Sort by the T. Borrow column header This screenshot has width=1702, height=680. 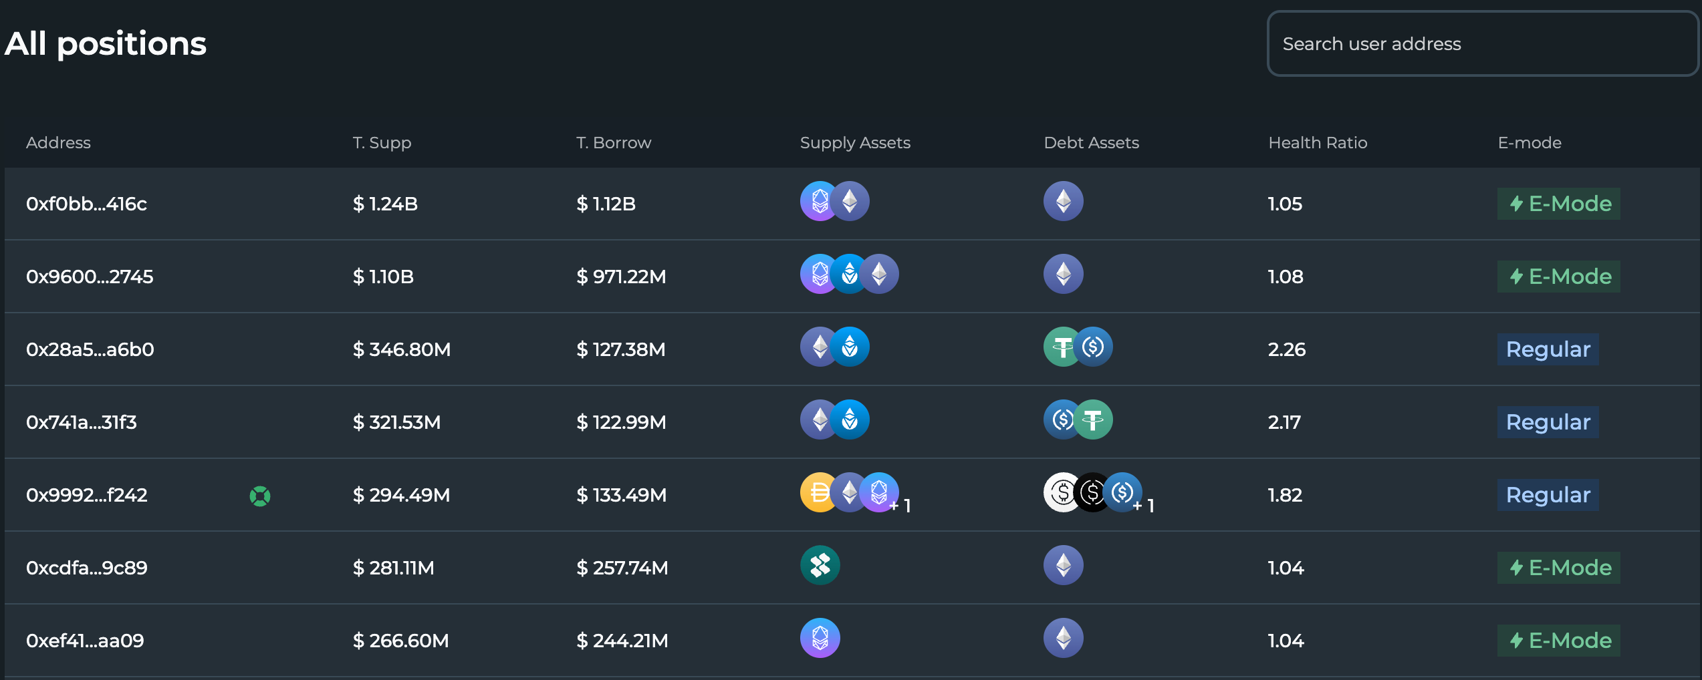(613, 143)
